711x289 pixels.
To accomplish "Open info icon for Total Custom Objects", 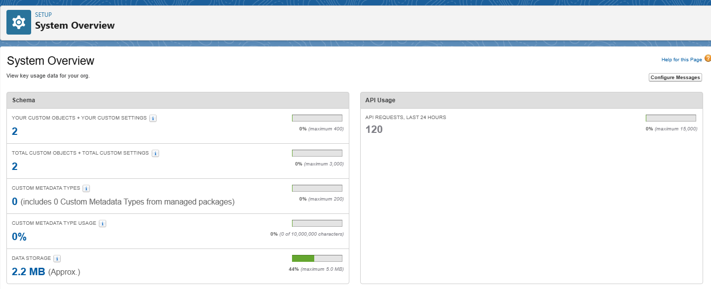I will point(155,154).
